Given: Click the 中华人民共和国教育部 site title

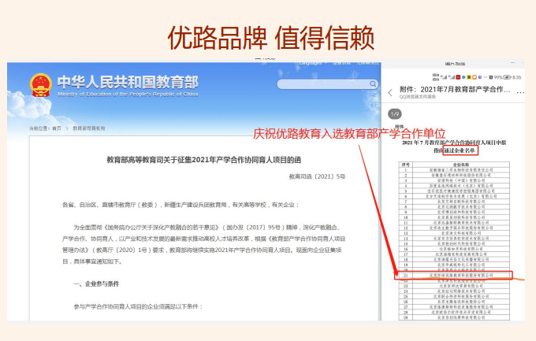Looking at the screenshot, I should point(126,81).
